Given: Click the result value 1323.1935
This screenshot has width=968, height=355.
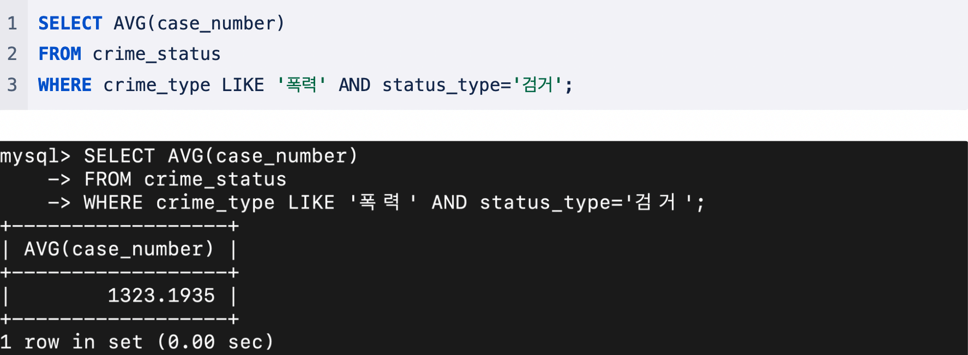Looking at the screenshot, I should pos(161,296).
